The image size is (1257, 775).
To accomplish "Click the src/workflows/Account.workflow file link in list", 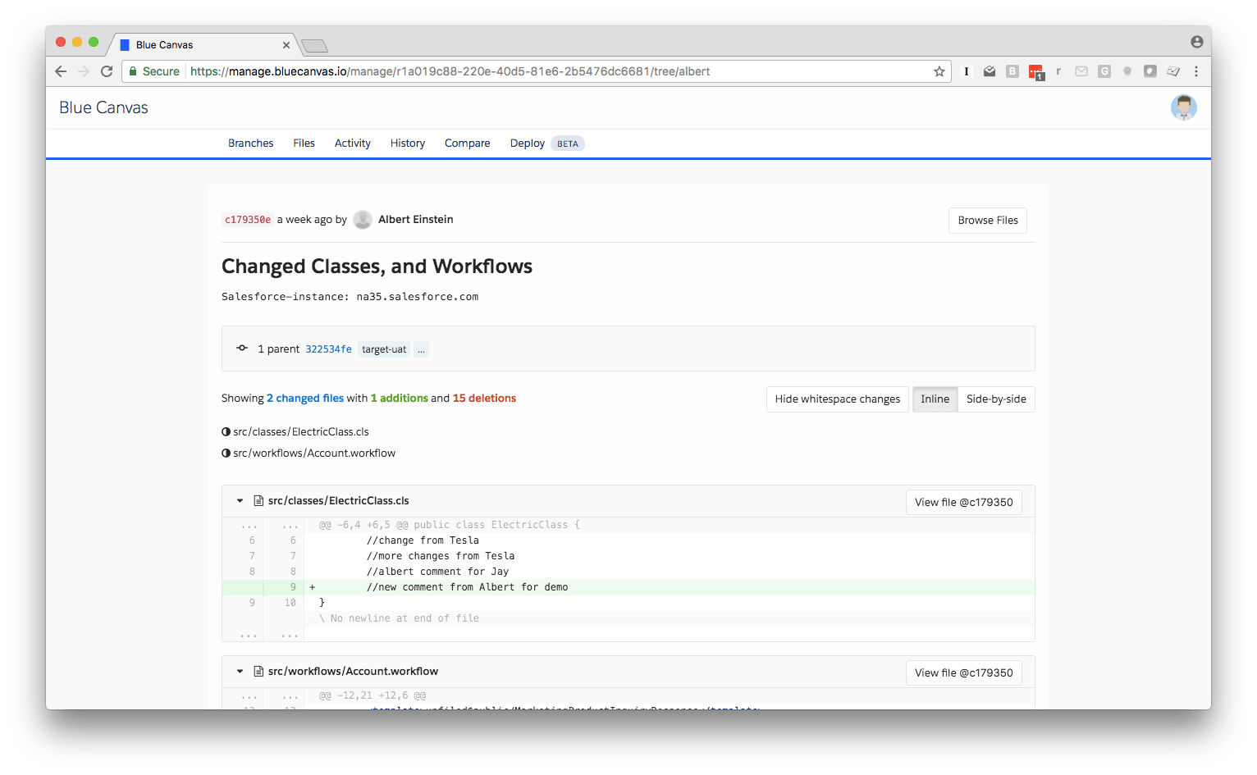I will coord(314,453).
